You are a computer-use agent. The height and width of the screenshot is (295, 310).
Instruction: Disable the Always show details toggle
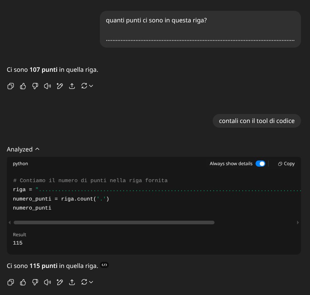coord(260,164)
